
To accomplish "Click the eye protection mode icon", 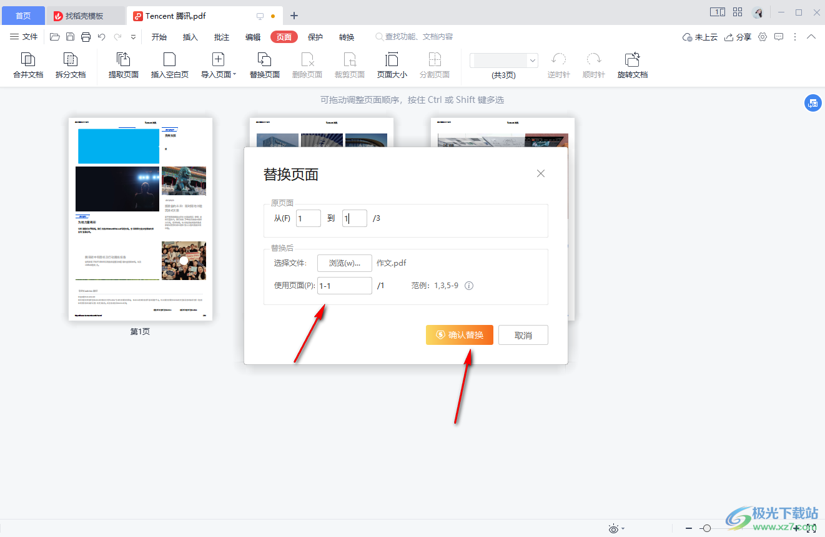I will pos(614,528).
